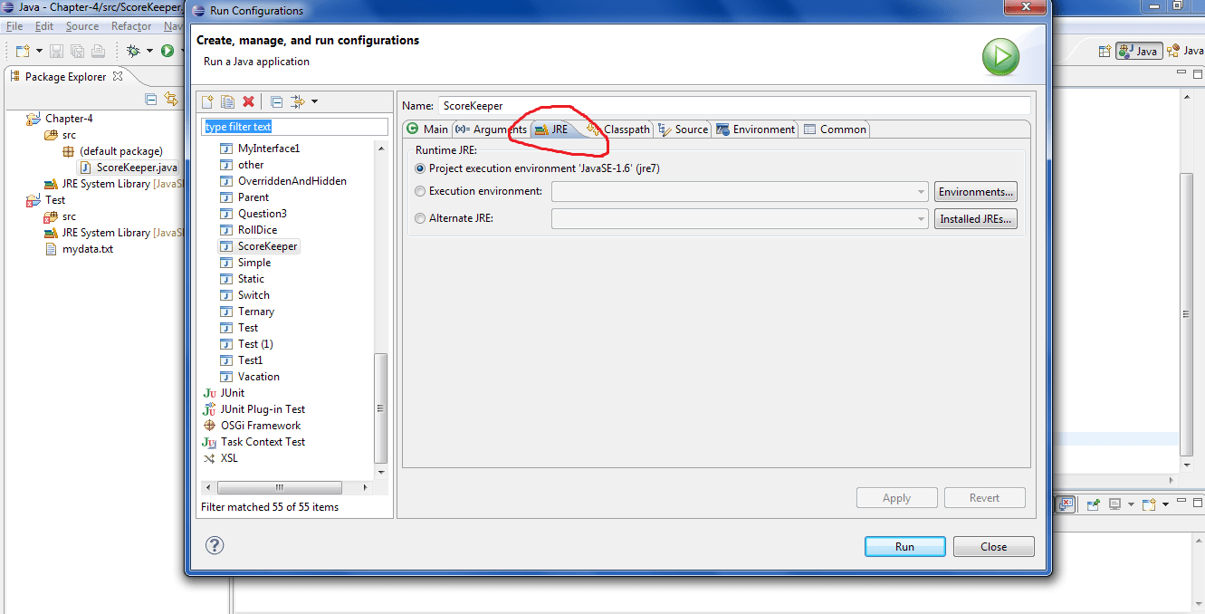Collapse all launch configurations in dialog
The image size is (1205, 614).
[x=277, y=101]
